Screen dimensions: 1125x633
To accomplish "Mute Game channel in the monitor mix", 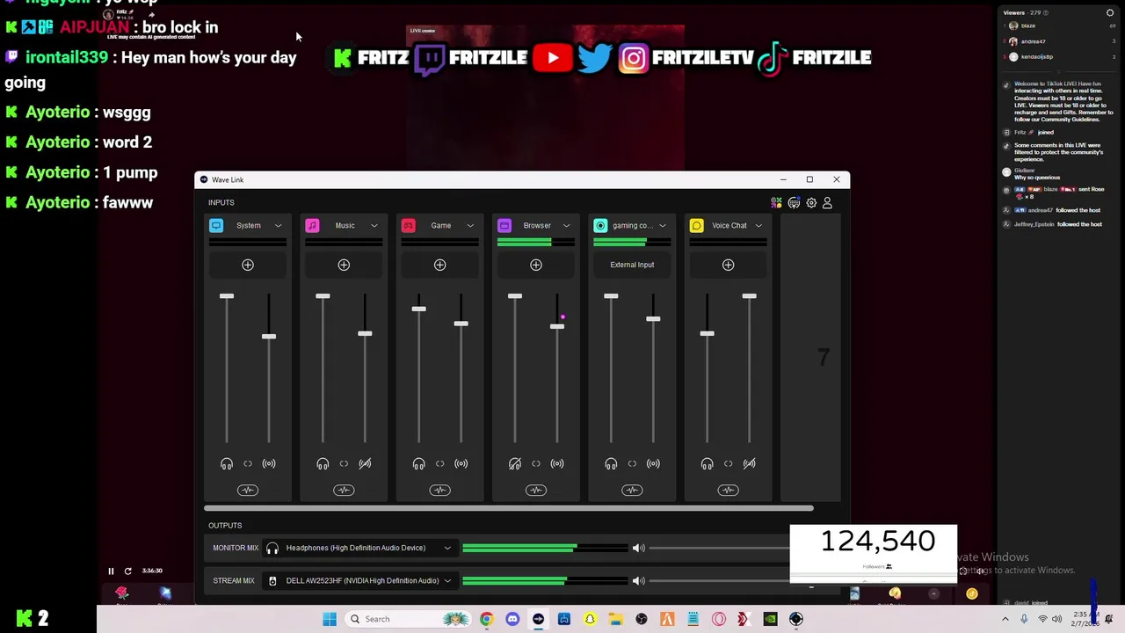I will point(418,463).
